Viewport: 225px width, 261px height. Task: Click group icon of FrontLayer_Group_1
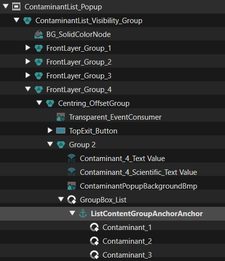38,48
